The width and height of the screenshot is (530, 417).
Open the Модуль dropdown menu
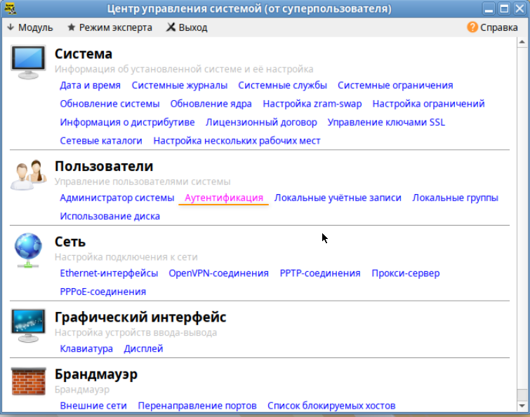tap(30, 27)
